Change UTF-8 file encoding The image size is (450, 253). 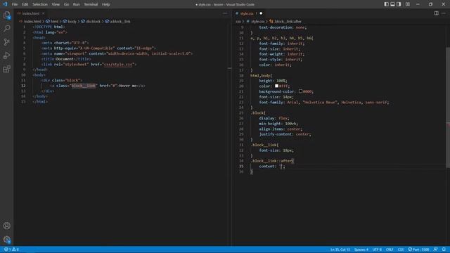click(x=377, y=249)
